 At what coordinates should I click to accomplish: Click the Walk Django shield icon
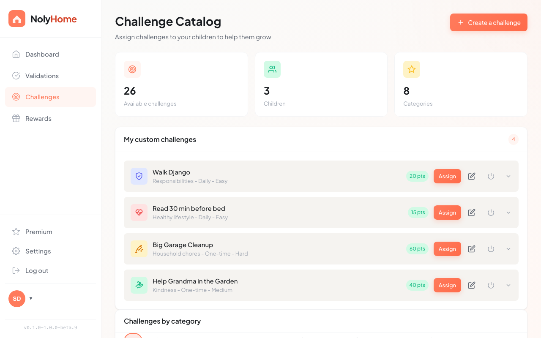[139, 176]
